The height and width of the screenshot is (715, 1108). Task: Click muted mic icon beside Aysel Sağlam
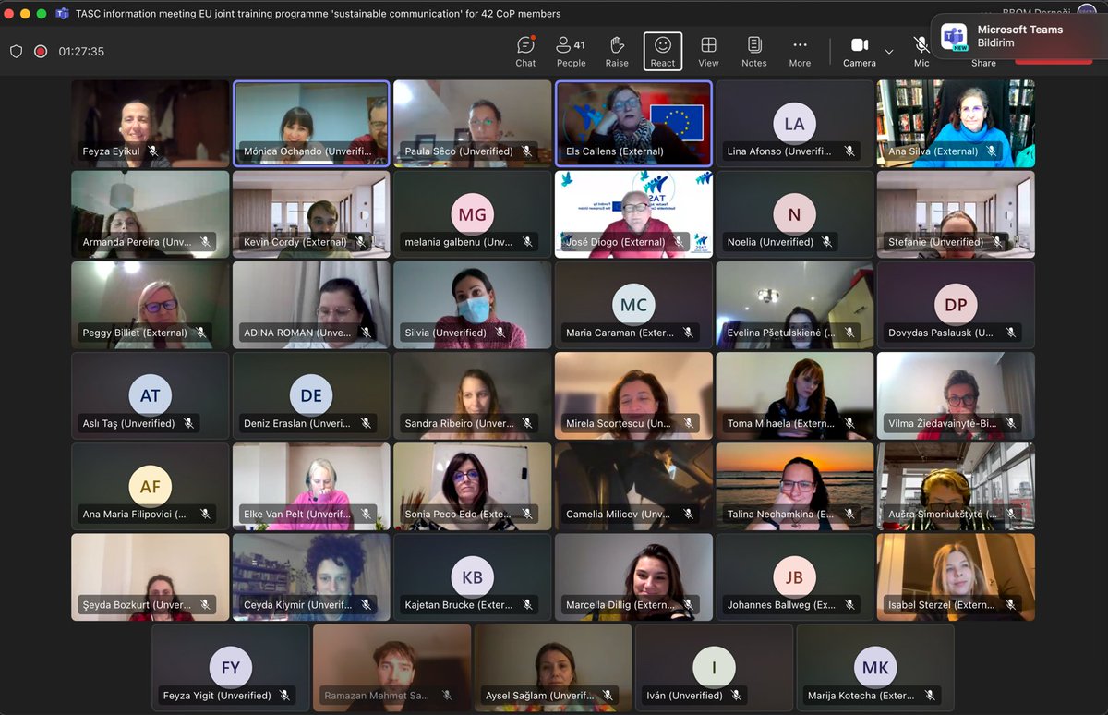(x=608, y=696)
